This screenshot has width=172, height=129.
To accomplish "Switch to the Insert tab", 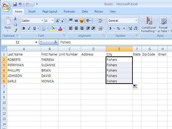I will coord(32,12).
